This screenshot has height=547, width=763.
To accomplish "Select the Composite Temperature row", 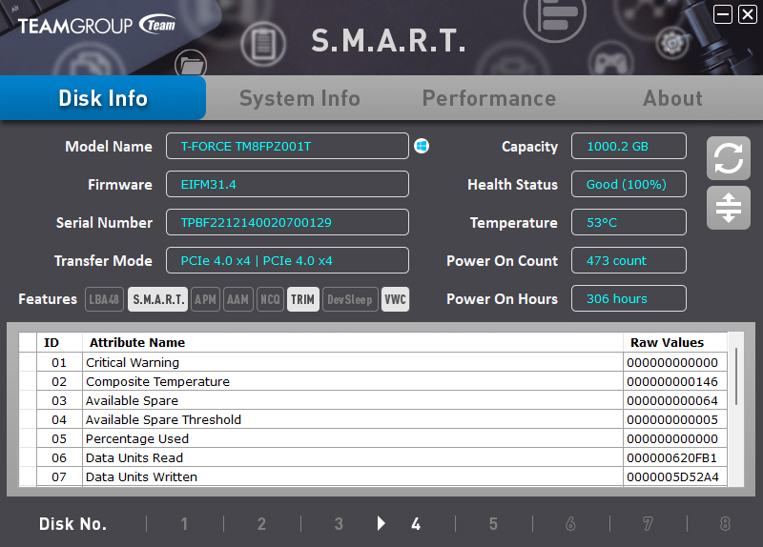I will [353, 381].
